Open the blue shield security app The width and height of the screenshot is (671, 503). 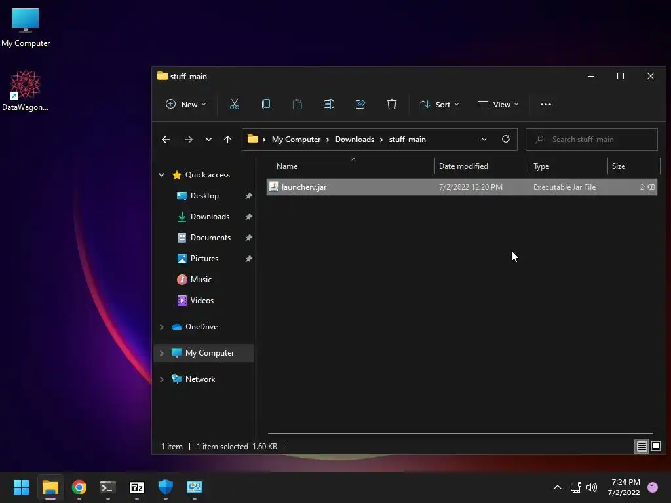[x=166, y=487]
